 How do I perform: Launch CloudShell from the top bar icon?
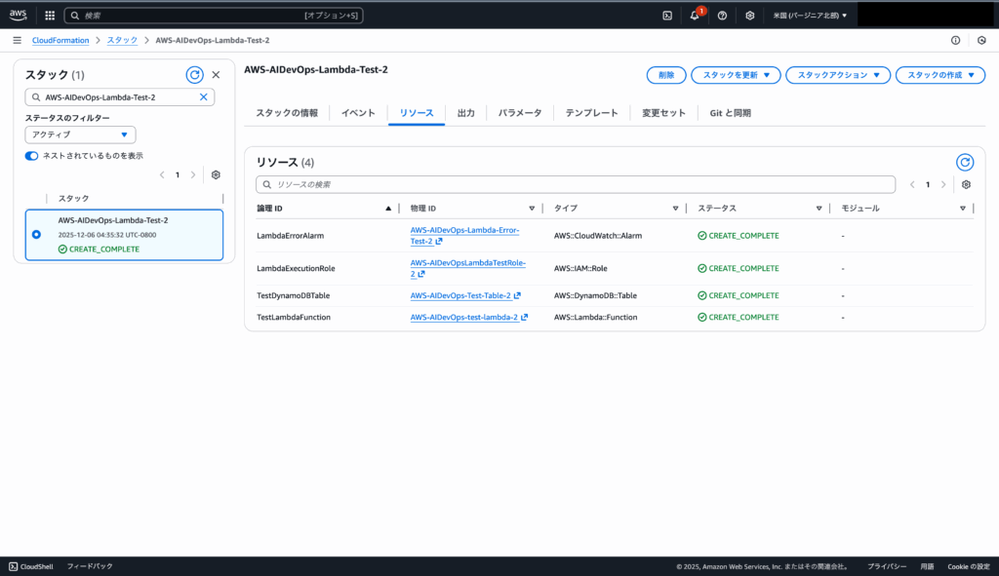pyautogui.click(x=667, y=16)
